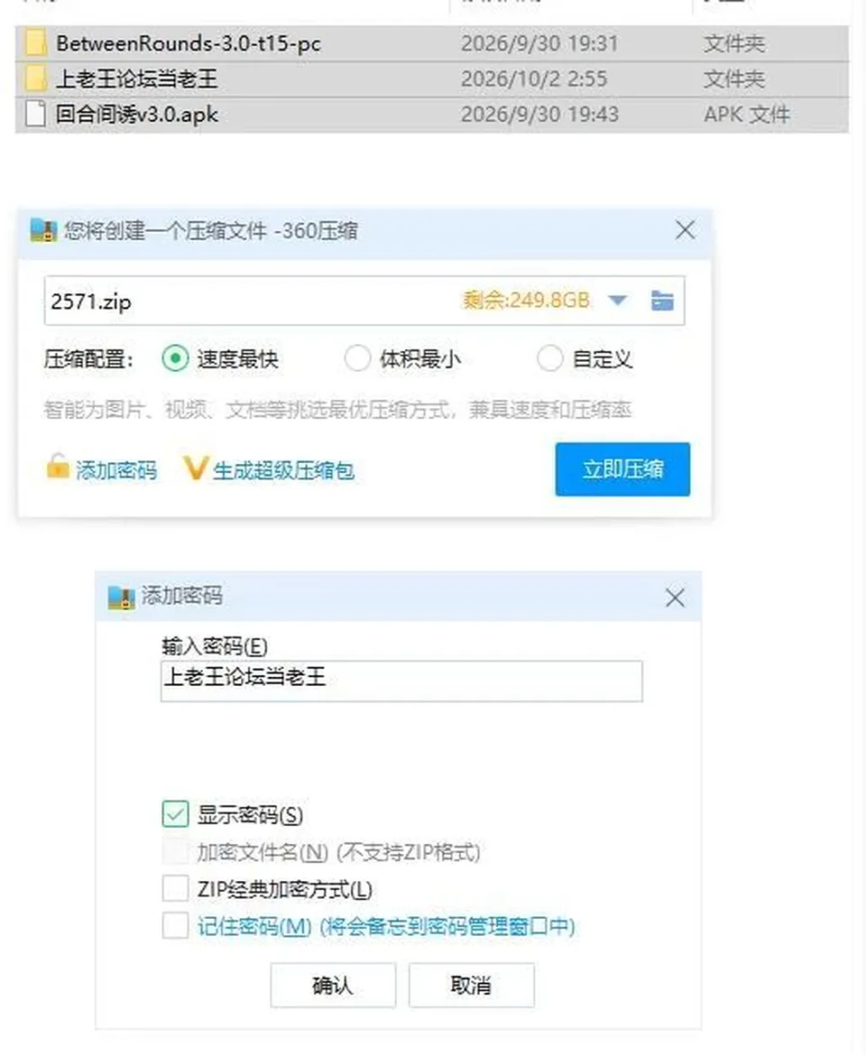Click the date 2026/9/30 19:43
The height and width of the screenshot is (1057, 866).
(x=539, y=114)
